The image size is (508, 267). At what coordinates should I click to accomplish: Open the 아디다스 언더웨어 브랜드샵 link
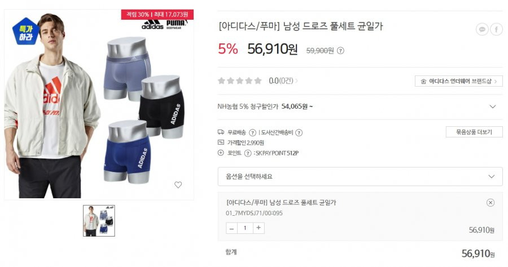point(459,81)
